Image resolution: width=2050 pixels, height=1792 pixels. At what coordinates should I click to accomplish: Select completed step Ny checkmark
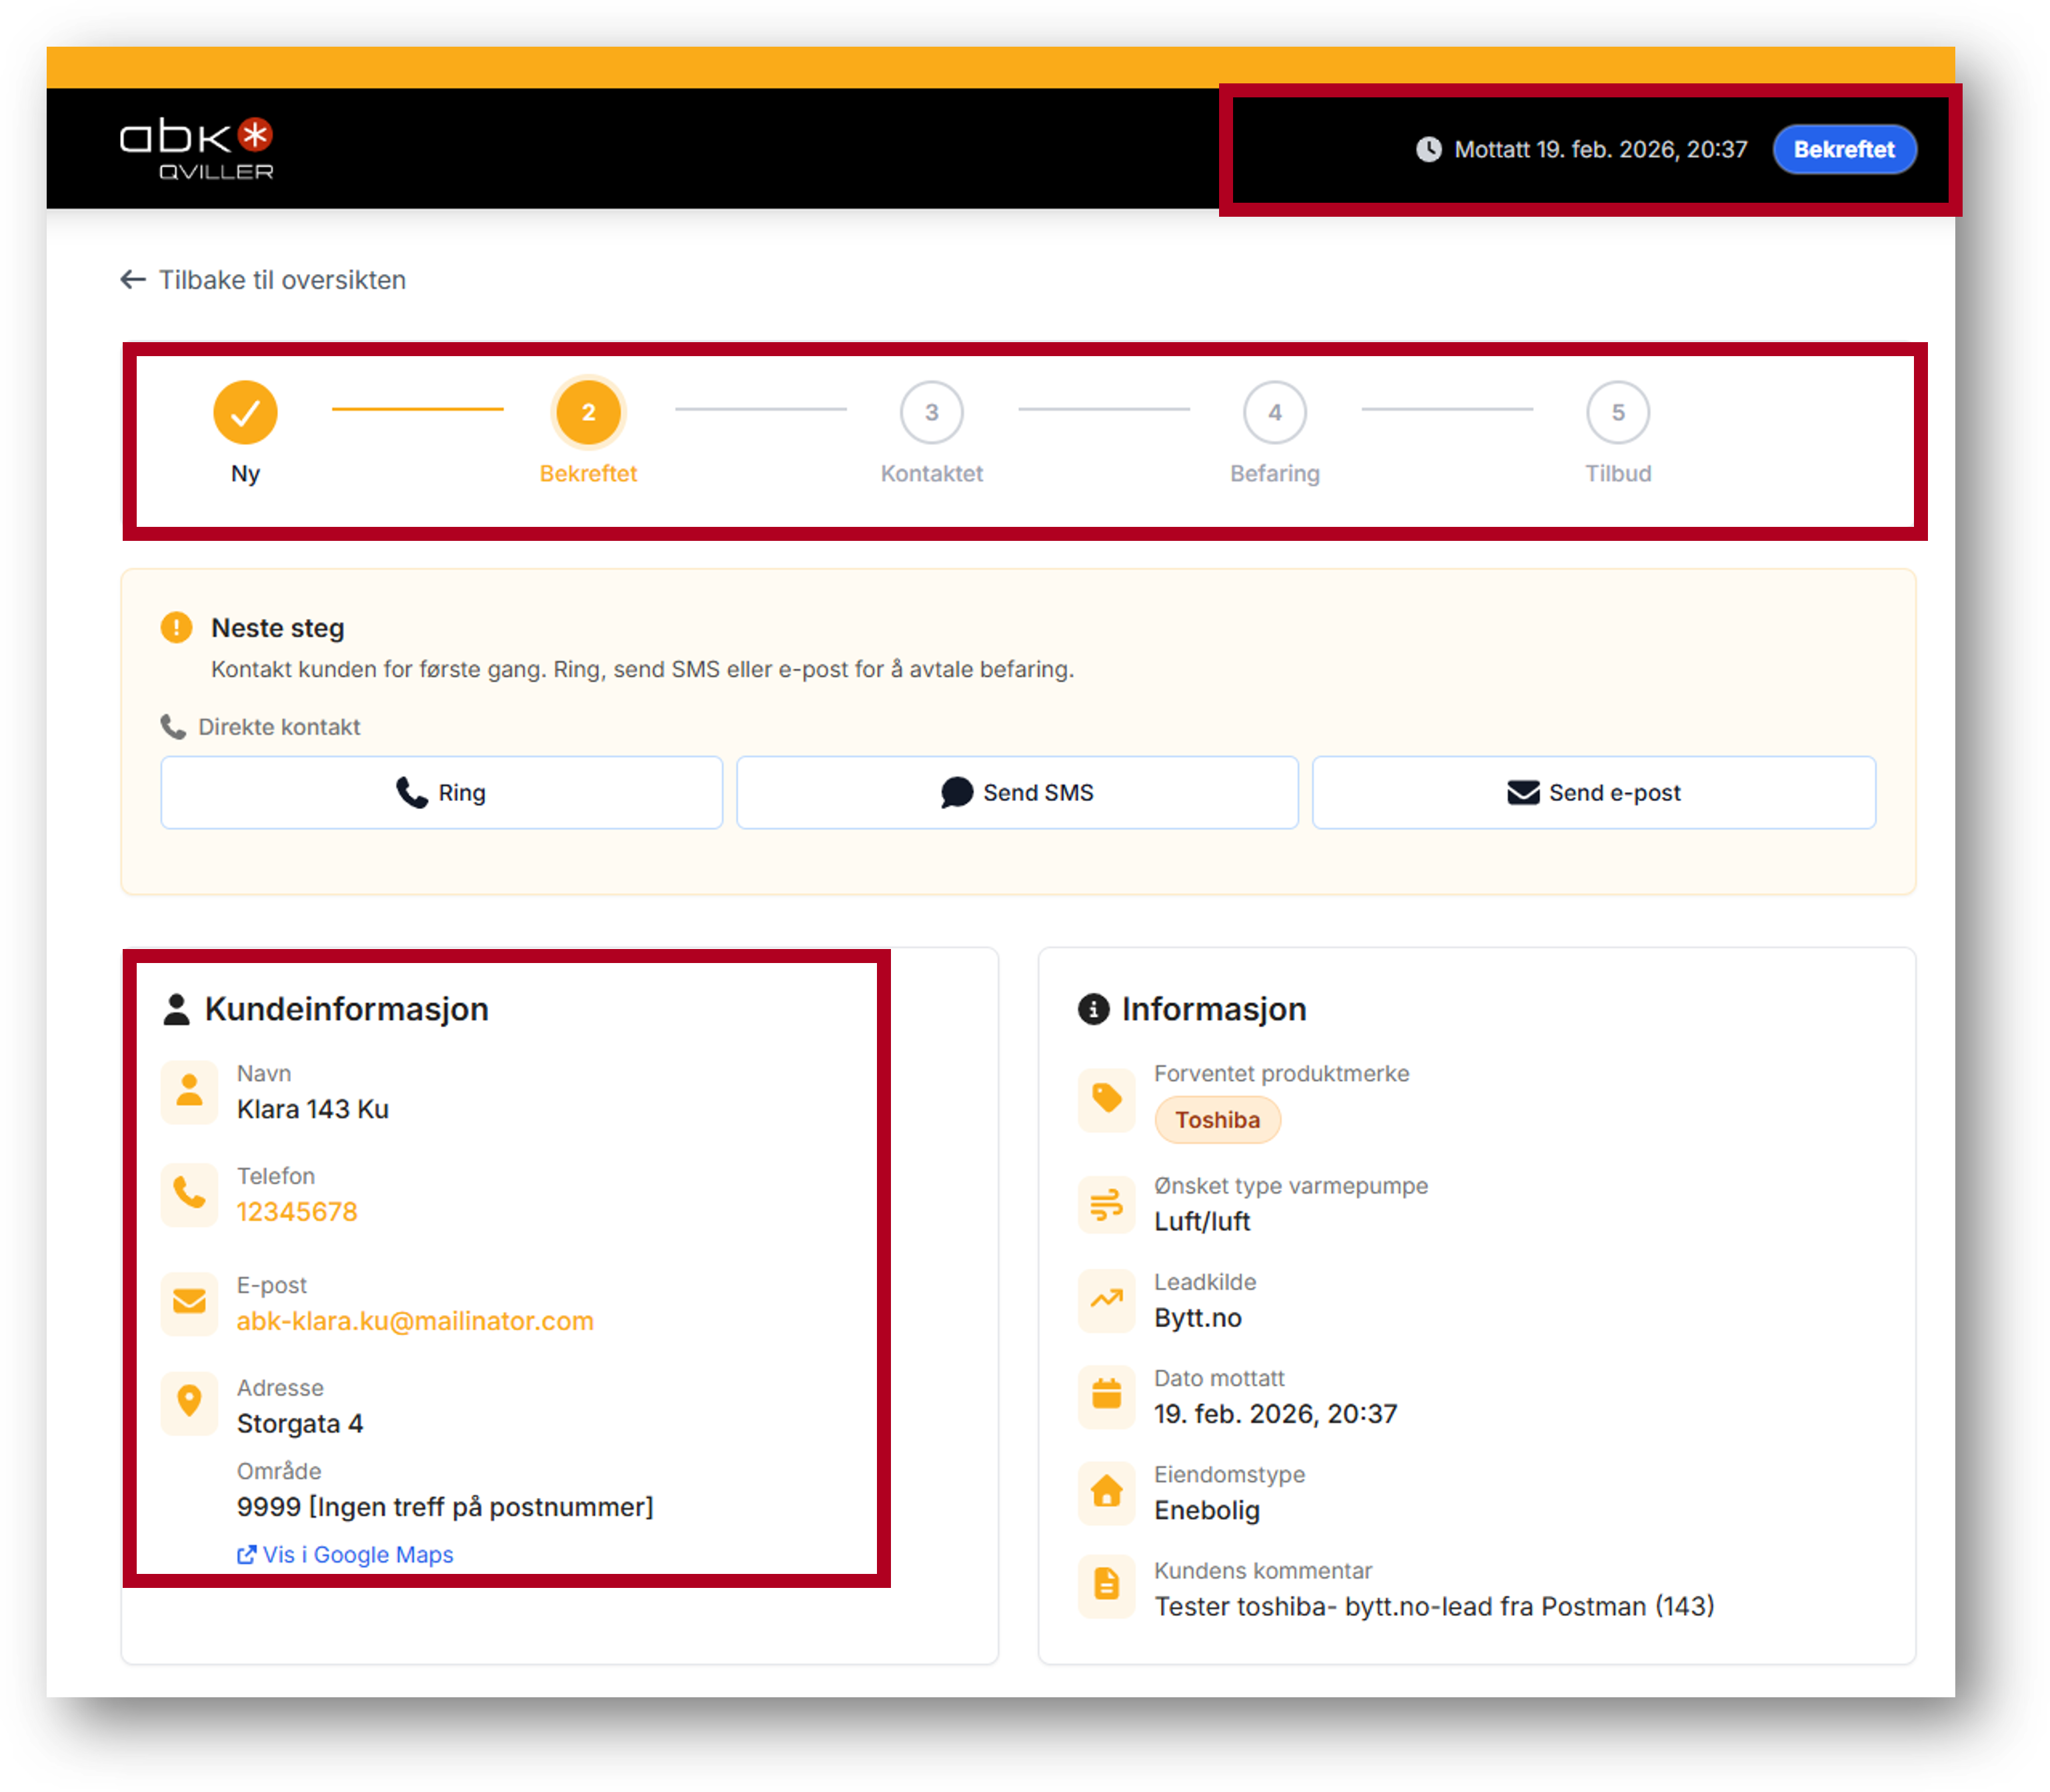coord(245,412)
